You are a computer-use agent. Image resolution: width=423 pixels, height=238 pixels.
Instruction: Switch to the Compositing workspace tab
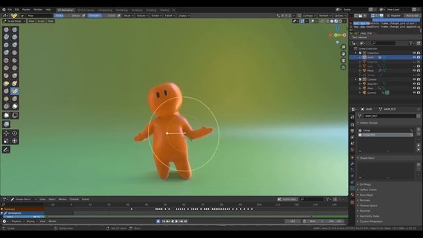105,10
